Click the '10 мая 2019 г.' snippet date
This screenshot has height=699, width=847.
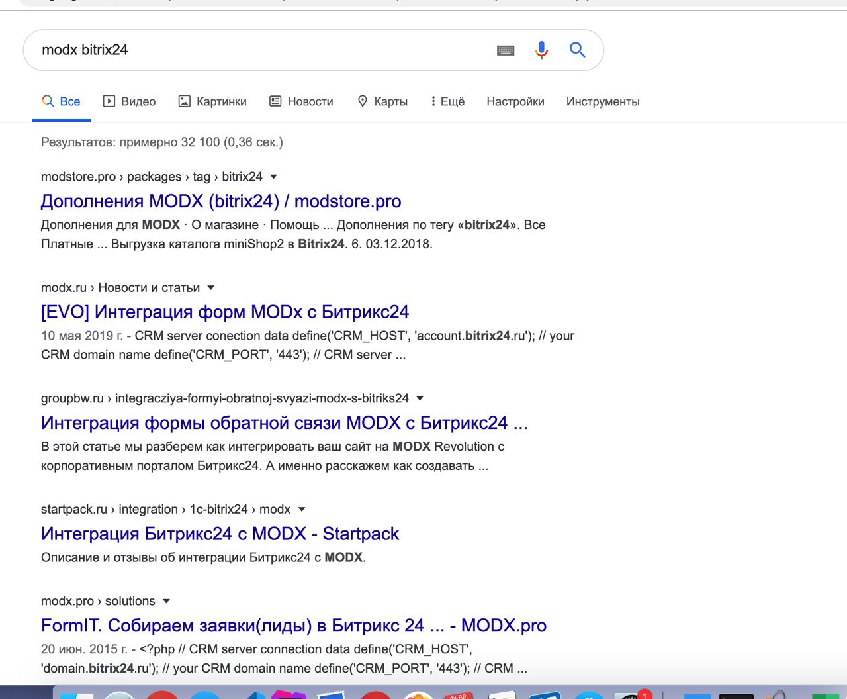click(82, 336)
